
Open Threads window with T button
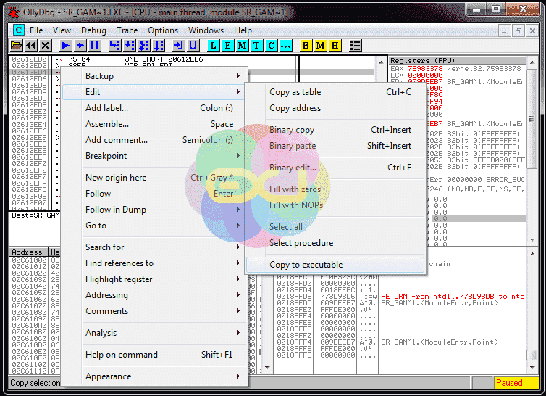point(256,46)
